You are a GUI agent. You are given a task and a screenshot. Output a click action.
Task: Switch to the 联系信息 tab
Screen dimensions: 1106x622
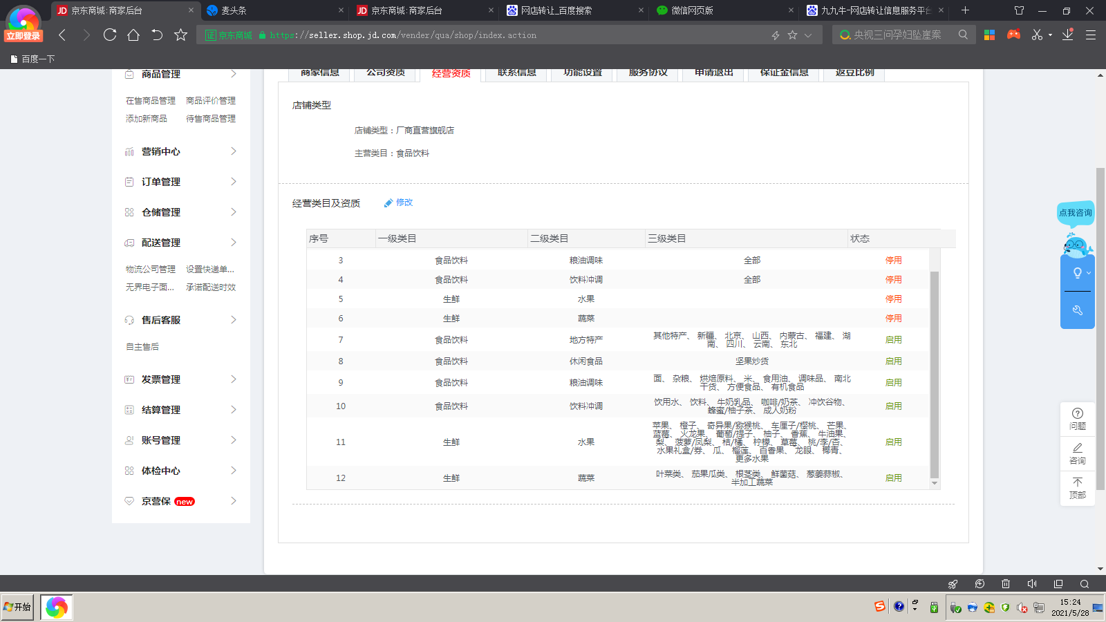click(517, 74)
